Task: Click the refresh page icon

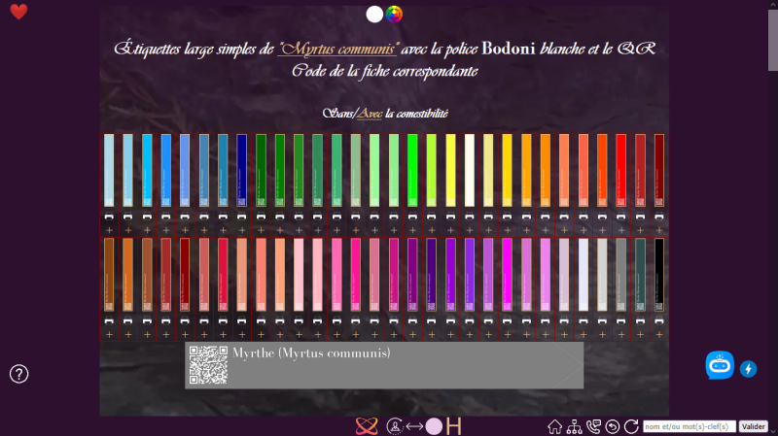Action: click(x=631, y=426)
